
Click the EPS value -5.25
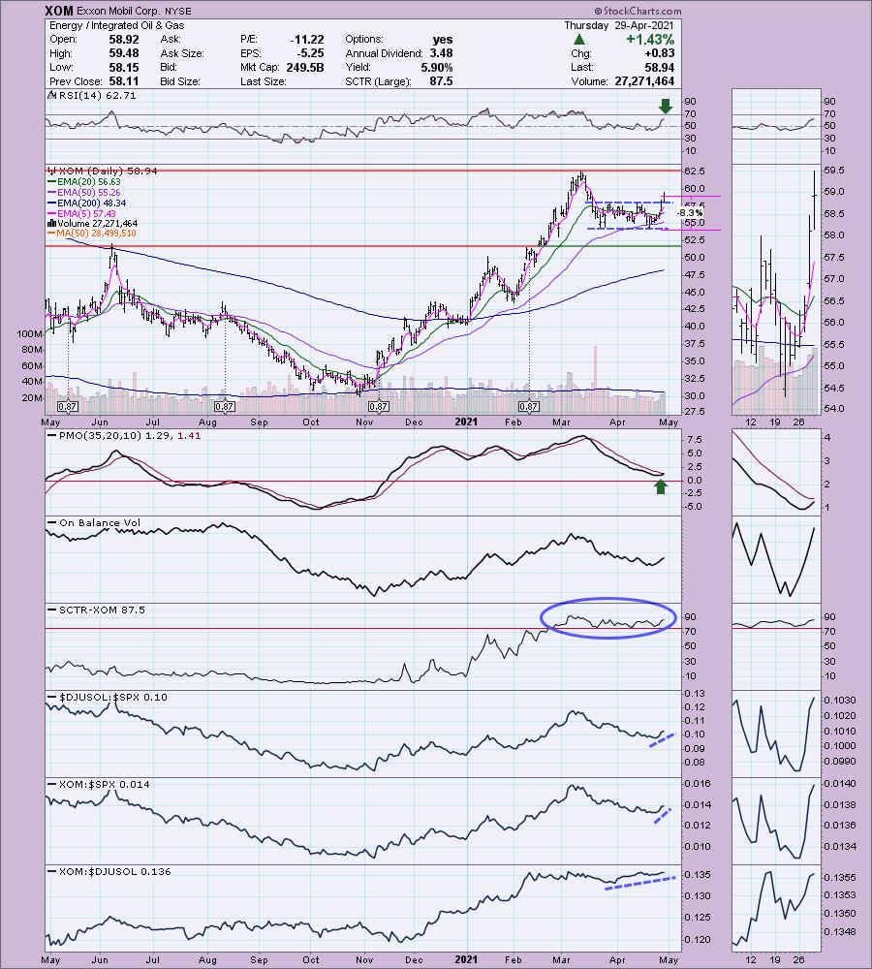click(310, 53)
